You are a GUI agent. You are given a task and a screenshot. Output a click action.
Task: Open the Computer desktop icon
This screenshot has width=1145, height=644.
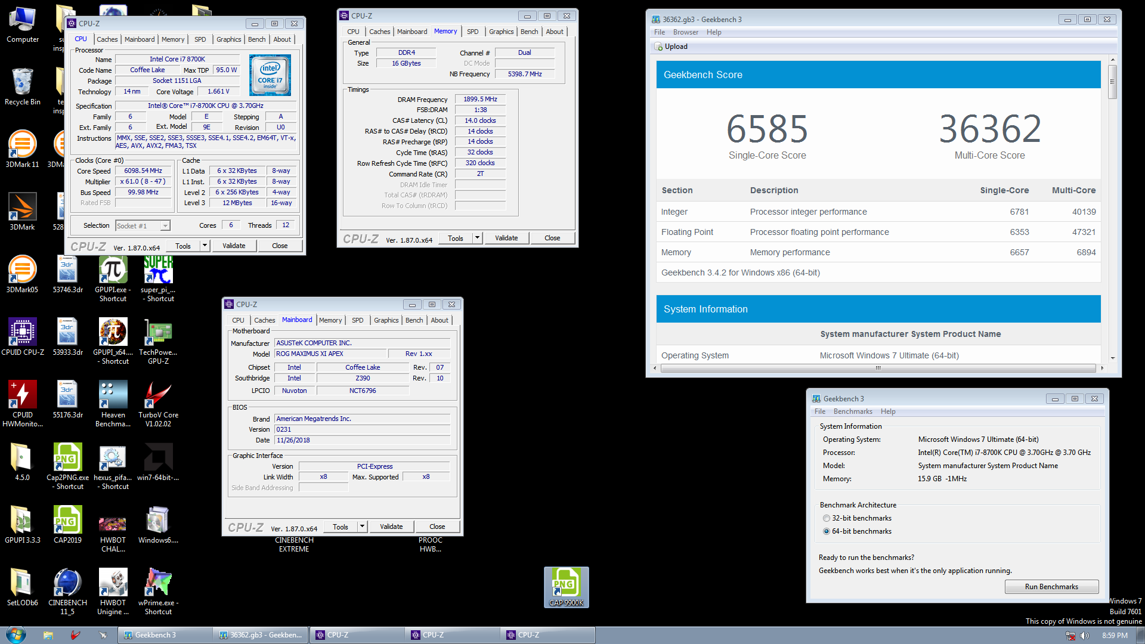[x=22, y=25]
